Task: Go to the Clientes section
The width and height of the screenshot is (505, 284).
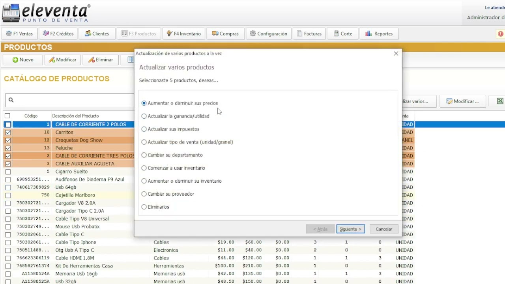Action: (x=97, y=34)
